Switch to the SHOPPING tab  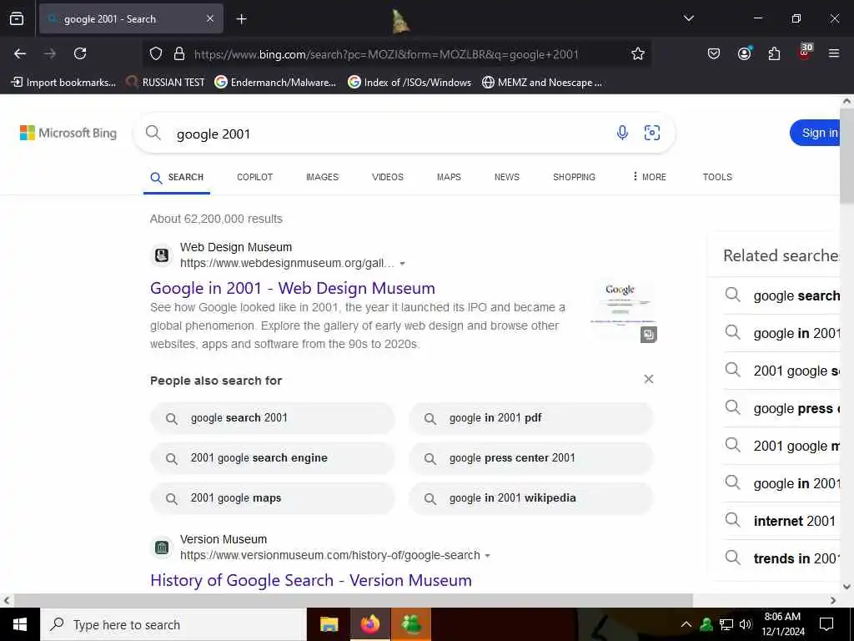pos(574,177)
